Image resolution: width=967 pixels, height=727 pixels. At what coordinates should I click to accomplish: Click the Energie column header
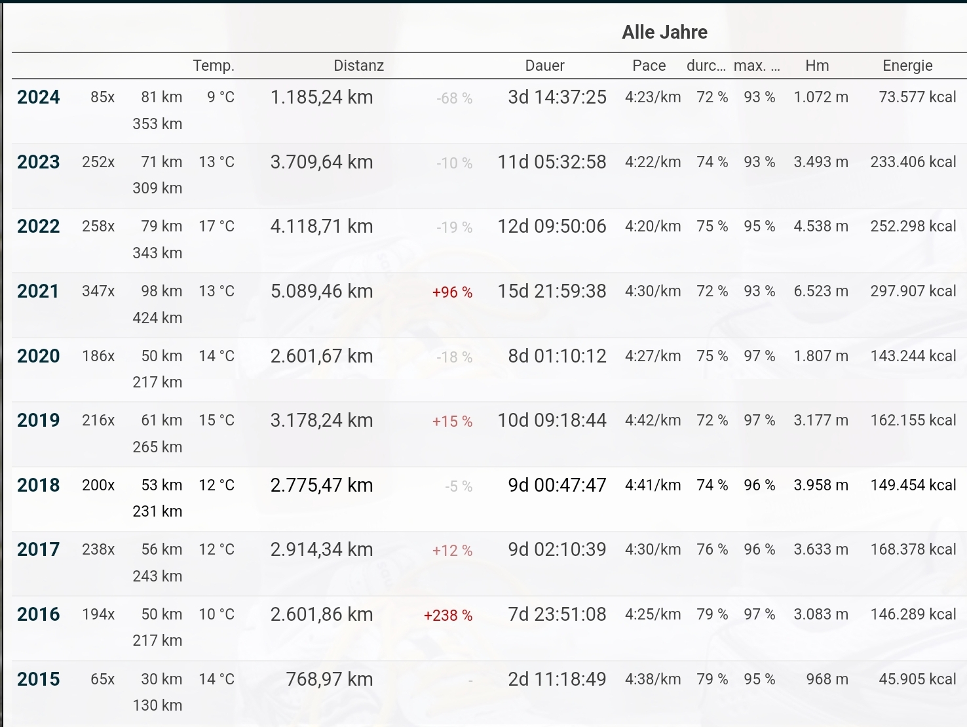tap(907, 66)
